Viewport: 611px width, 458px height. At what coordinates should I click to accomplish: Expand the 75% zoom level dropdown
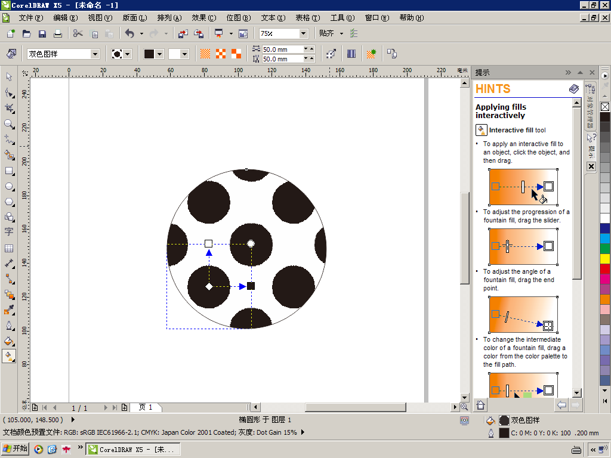pyautogui.click(x=303, y=33)
